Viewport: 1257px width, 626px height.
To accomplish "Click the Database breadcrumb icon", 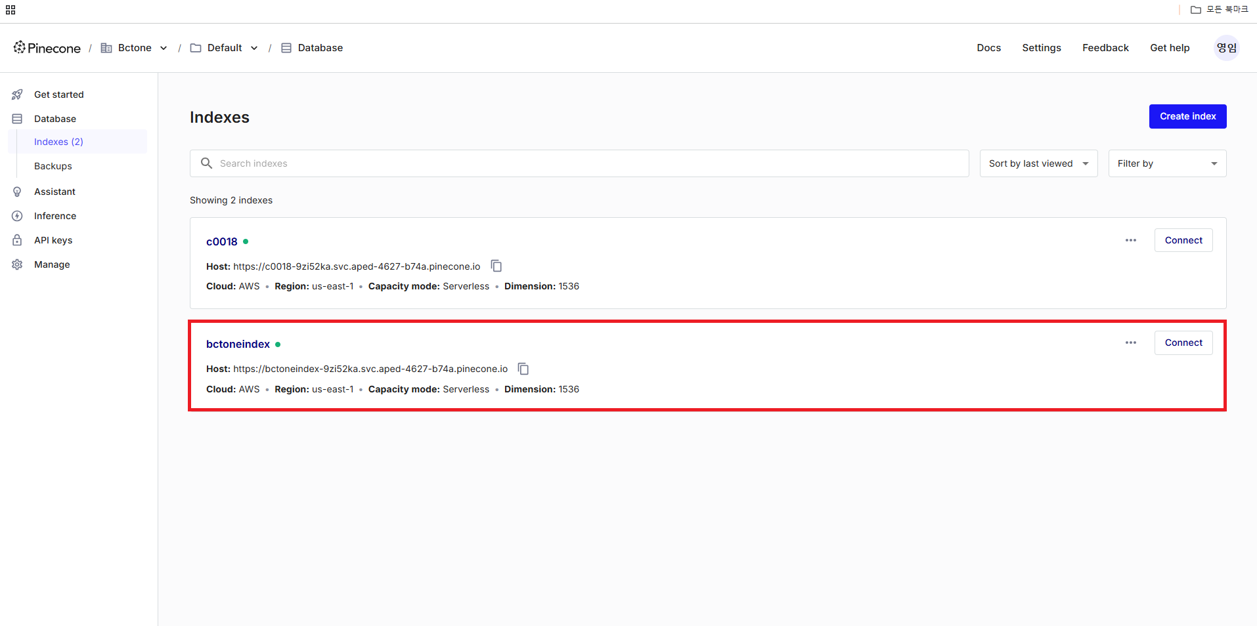I will (286, 48).
